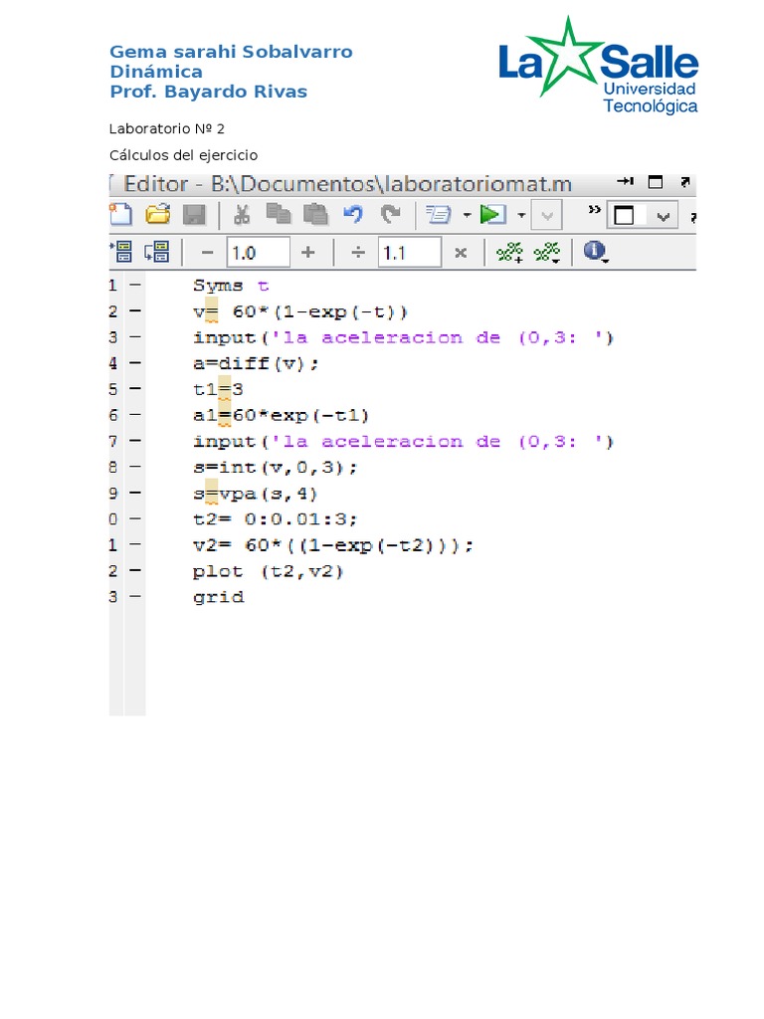
Task: Click the cell tools icon next to Insert cell break
Action: click(x=547, y=252)
